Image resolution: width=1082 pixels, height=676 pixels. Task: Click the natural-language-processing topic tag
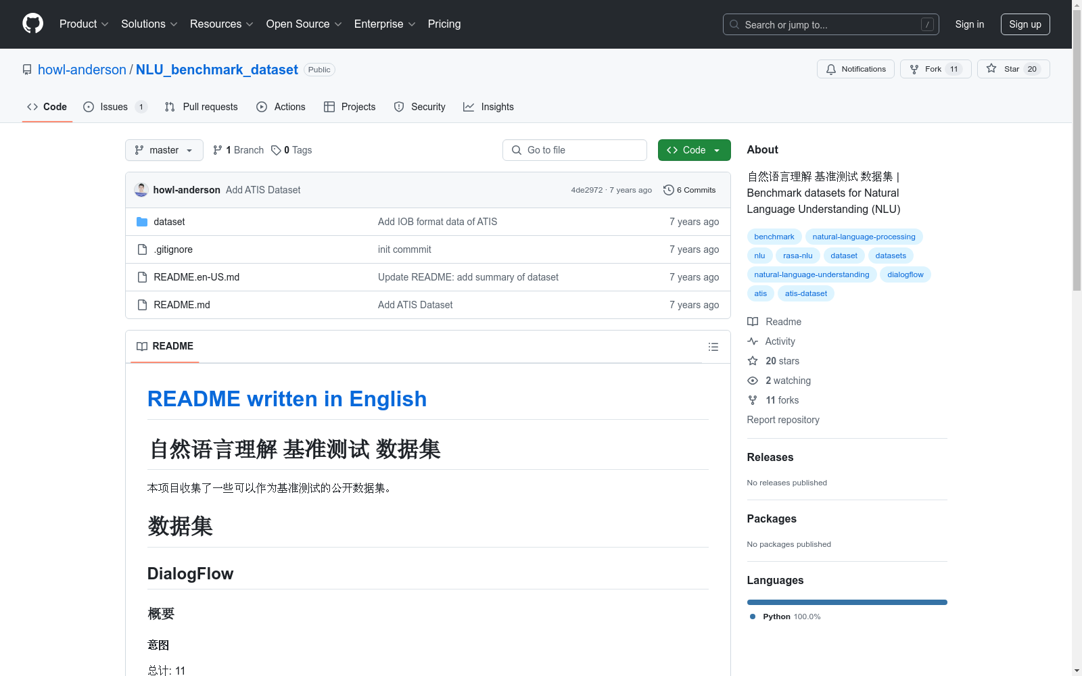point(864,237)
